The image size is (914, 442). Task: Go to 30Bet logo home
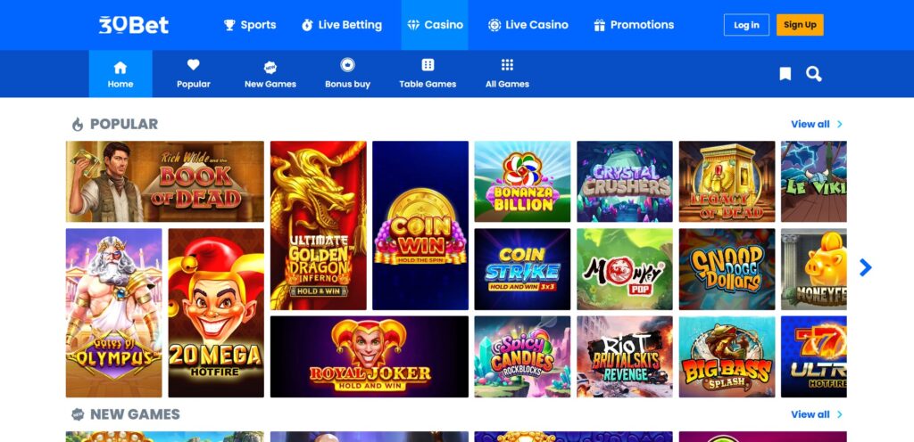(x=134, y=24)
